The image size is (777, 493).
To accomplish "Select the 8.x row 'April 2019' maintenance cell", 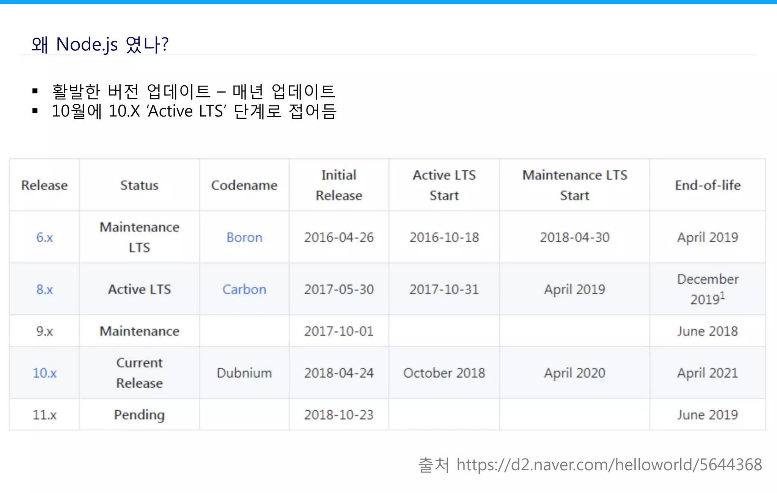I will coord(575,289).
